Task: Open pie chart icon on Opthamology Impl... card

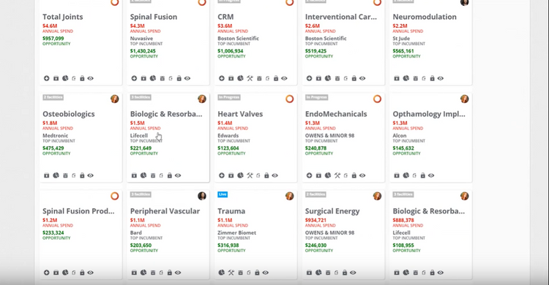Action: coord(406,175)
